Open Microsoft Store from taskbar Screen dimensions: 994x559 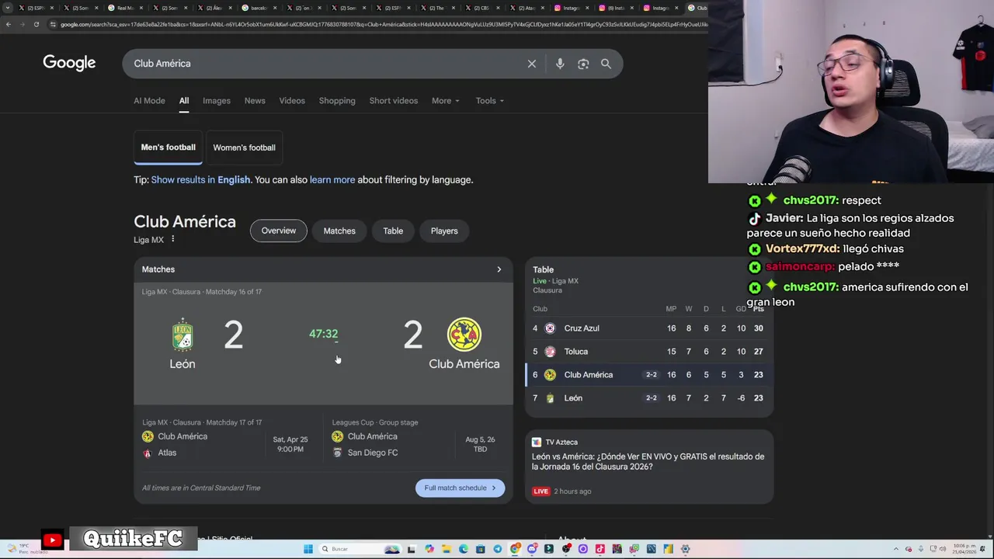[481, 549]
